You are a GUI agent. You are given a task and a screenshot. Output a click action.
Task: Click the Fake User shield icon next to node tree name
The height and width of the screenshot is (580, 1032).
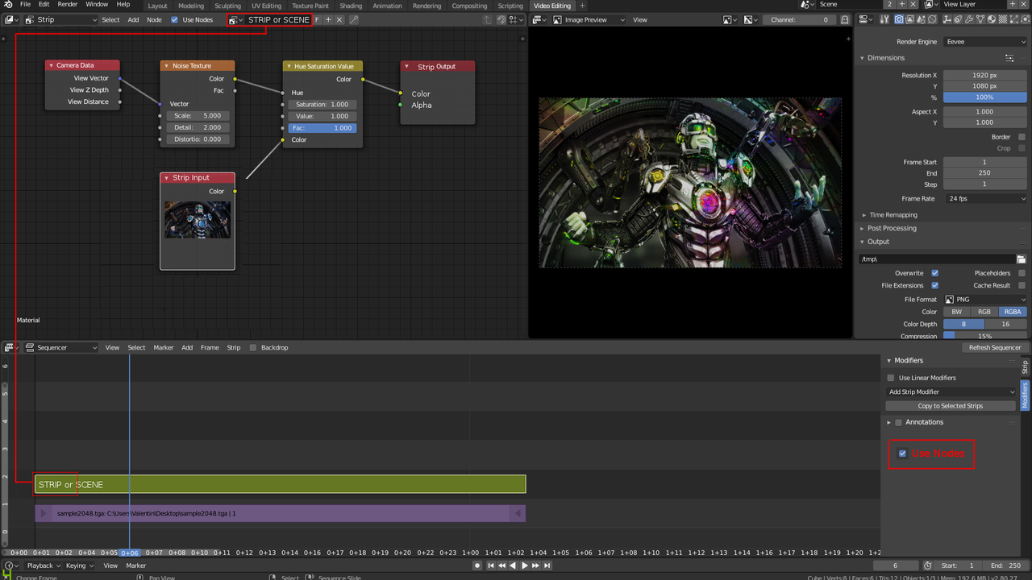(x=317, y=19)
